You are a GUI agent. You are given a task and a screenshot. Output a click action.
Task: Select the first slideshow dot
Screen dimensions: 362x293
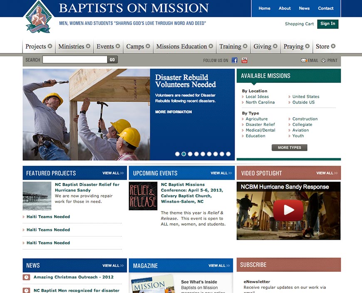[177, 154]
